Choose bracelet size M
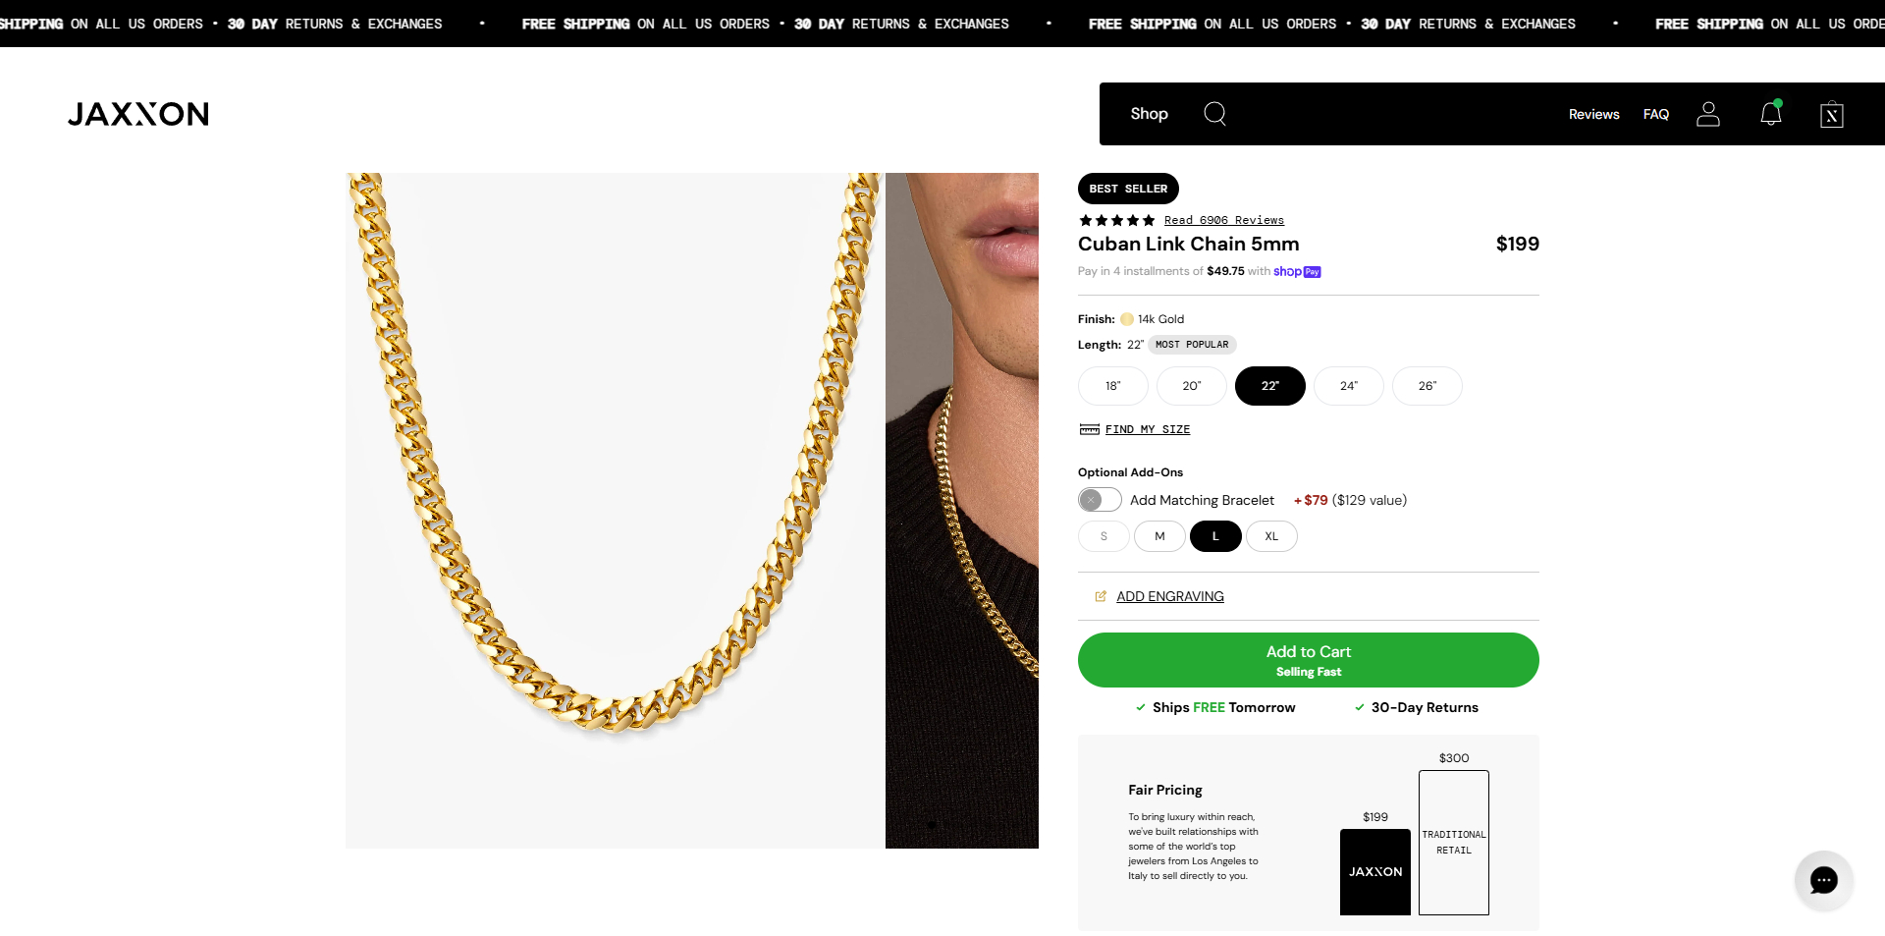This screenshot has width=1885, height=936. [x=1159, y=536]
